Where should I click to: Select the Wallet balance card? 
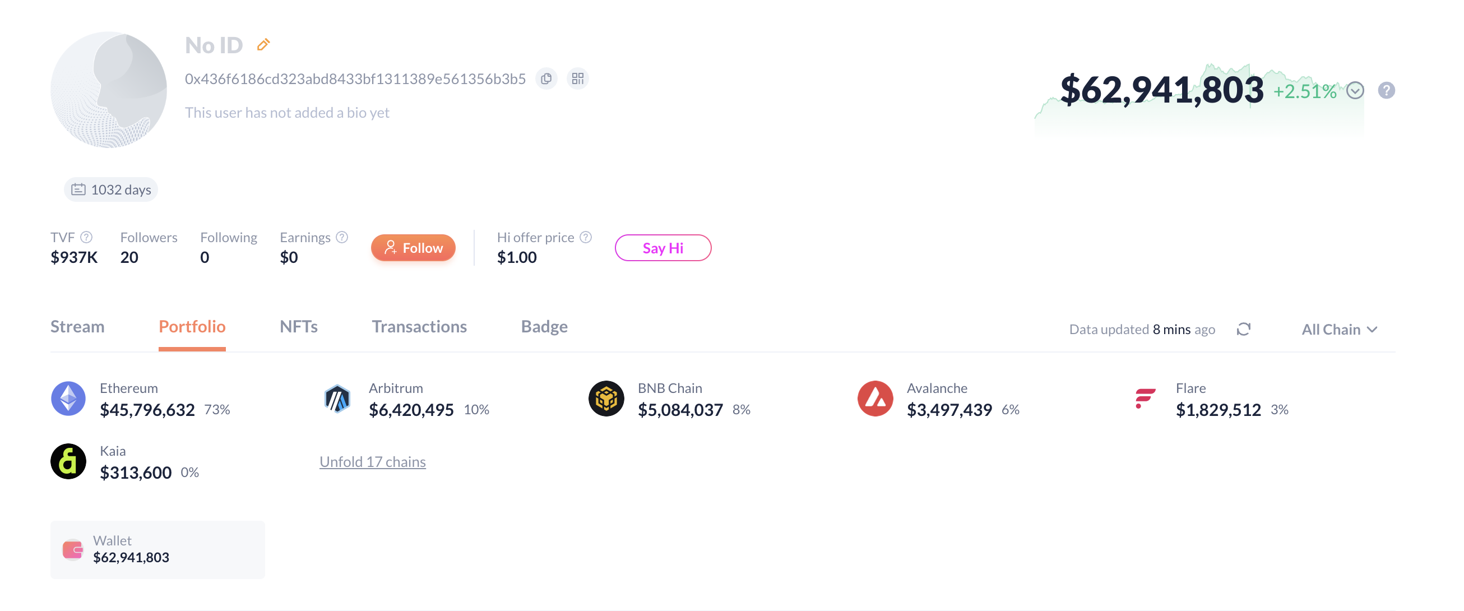(157, 549)
